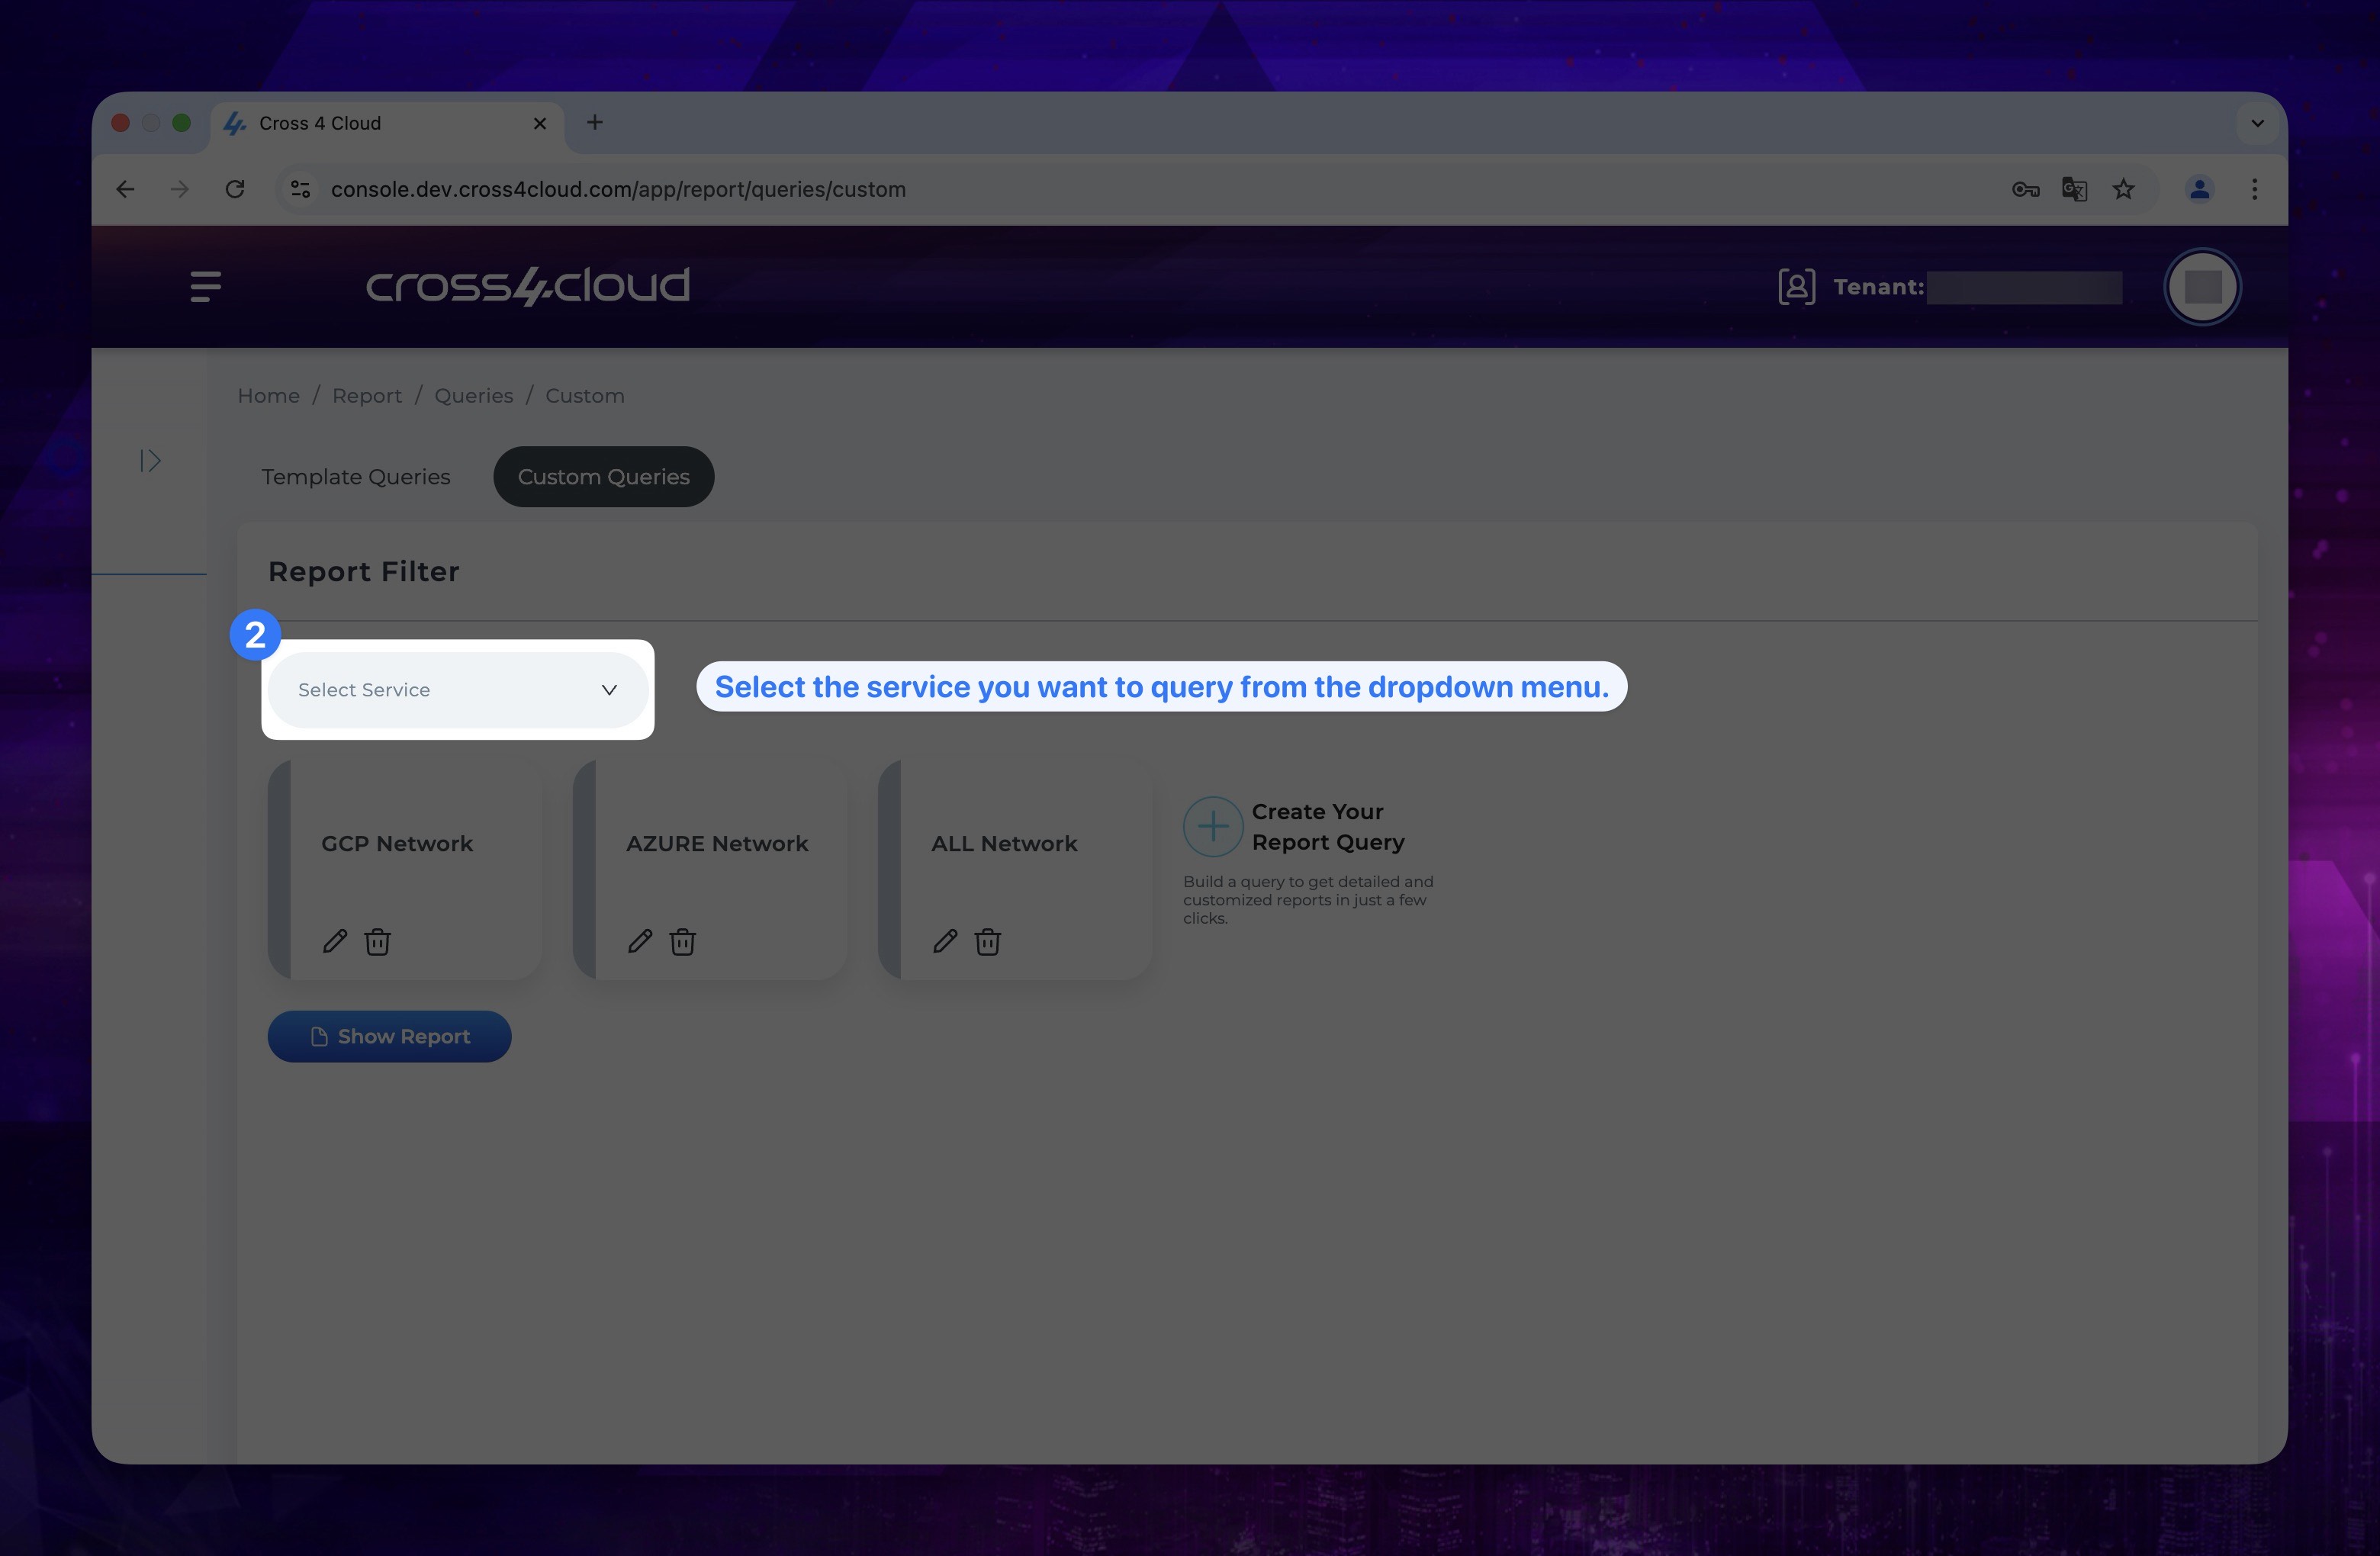
Task: Click the delete icon on GCP Network query
Action: (x=377, y=943)
